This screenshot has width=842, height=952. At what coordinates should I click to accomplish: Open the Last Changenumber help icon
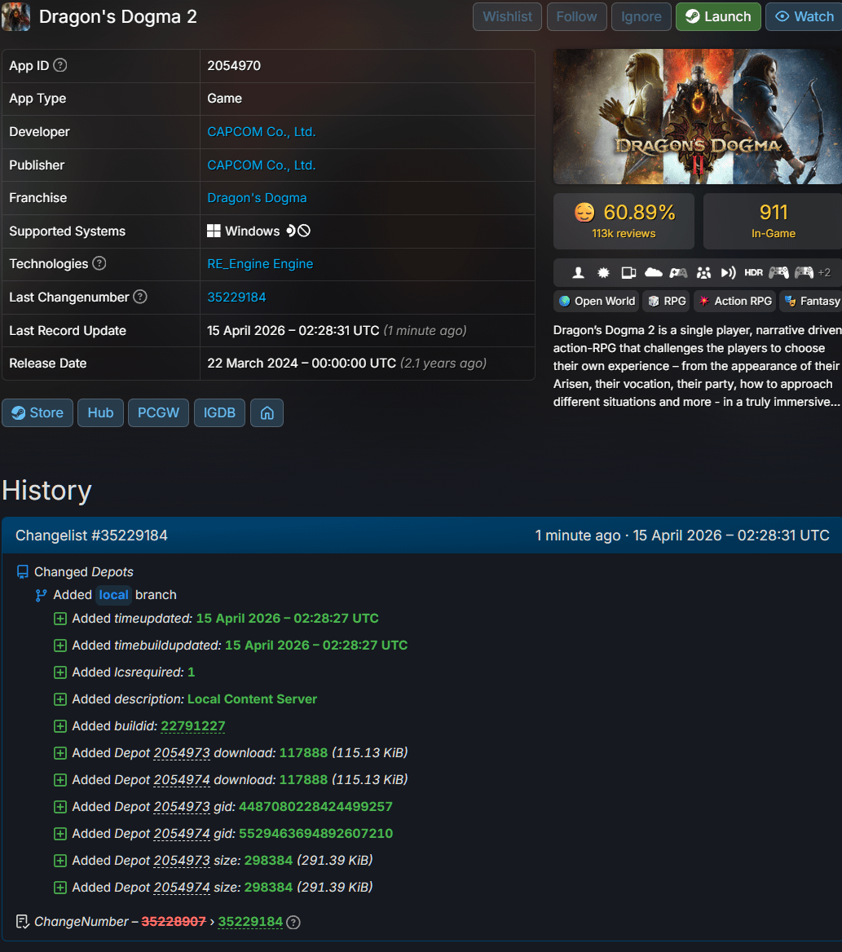tap(139, 297)
